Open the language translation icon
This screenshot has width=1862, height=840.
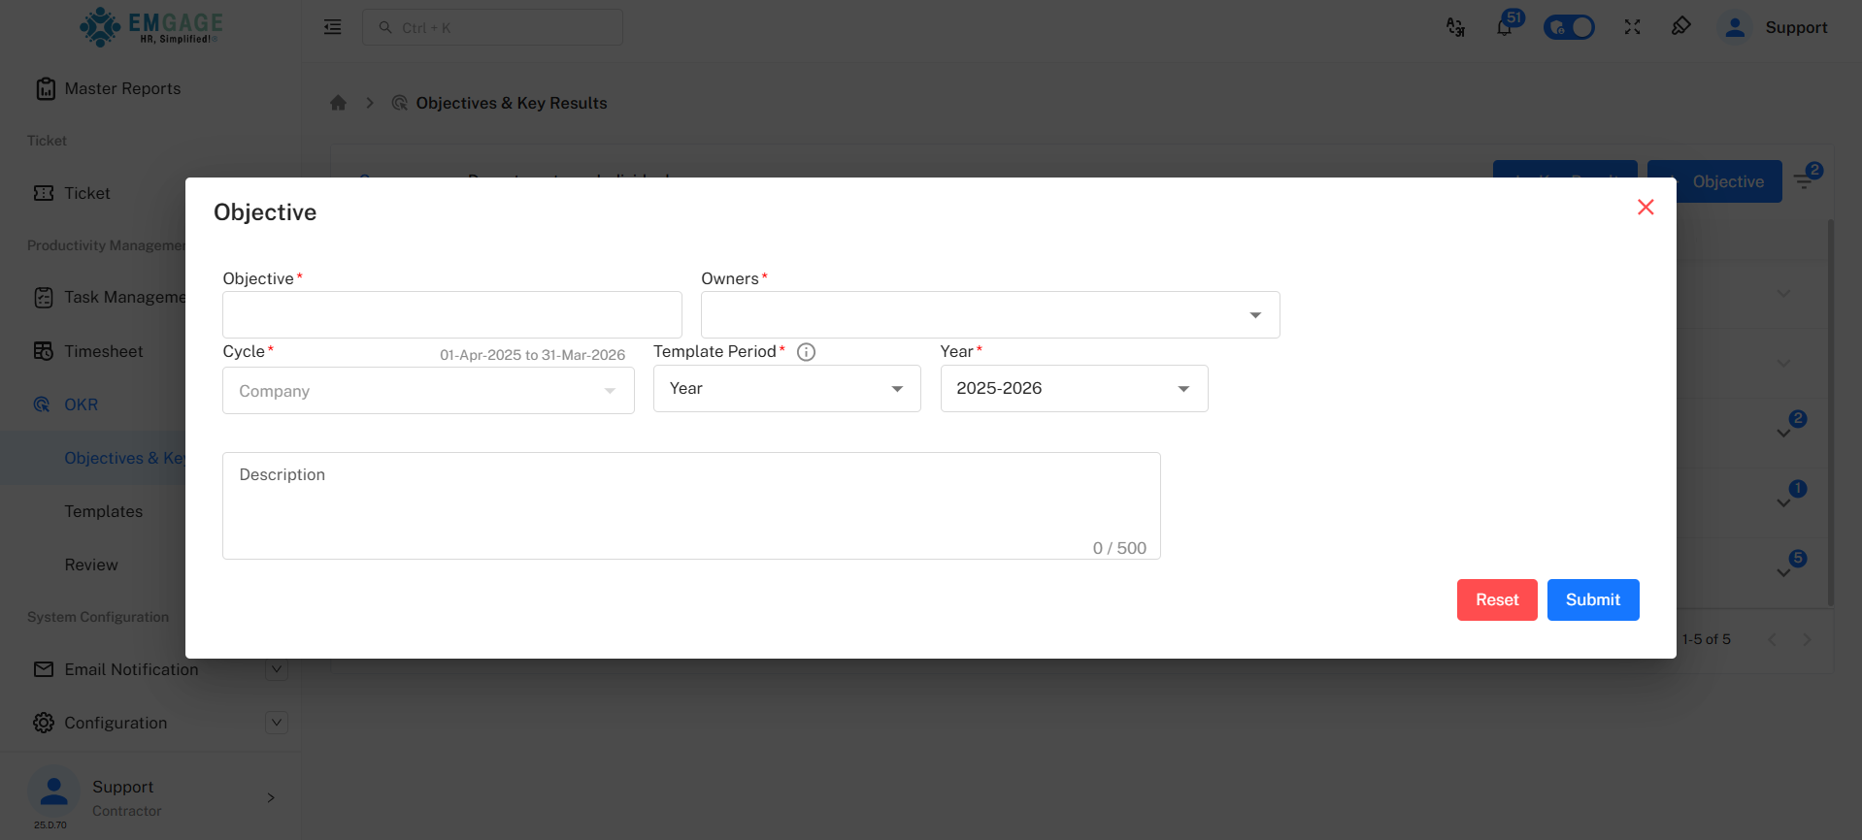click(x=1455, y=27)
